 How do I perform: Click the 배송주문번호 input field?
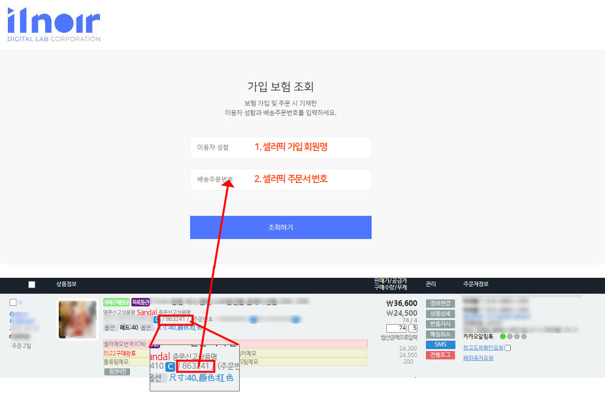tap(280, 179)
